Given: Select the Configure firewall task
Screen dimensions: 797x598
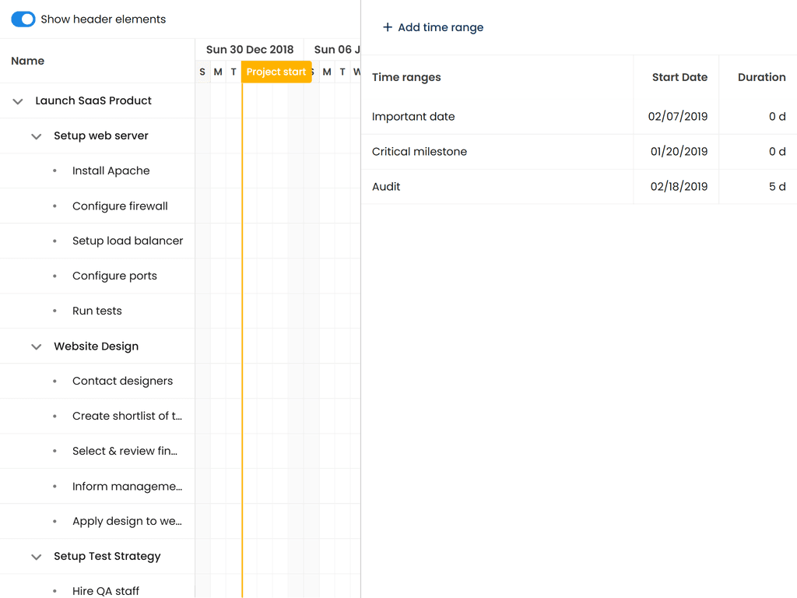Looking at the screenshot, I should point(120,206).
